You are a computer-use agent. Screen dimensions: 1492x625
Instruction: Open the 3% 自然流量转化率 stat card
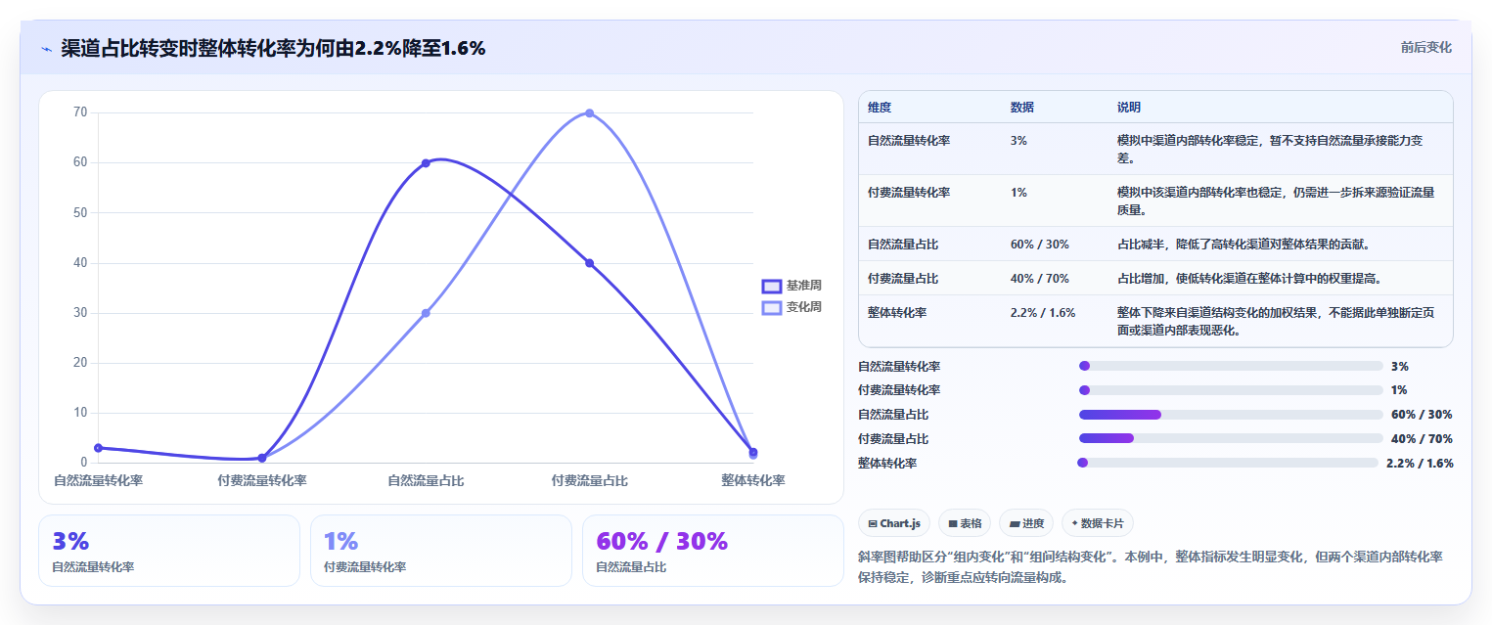pyautogui.click(x=169, y=551)
